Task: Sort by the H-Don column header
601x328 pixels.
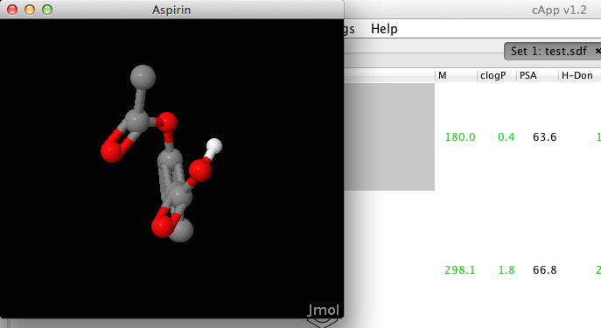Action: coord(579,75)
